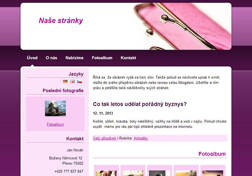Open the Aktuality category link

click(141, 138)
